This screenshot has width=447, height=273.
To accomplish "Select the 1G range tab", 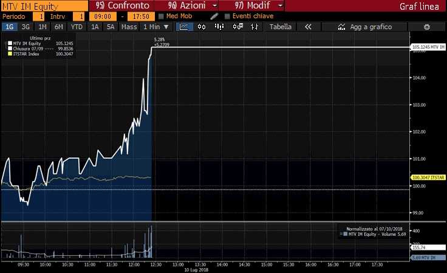I will (9, 27).
